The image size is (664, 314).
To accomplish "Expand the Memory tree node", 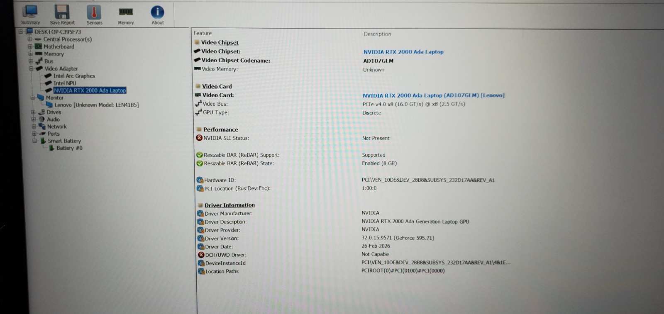I will tap(30, 54).
